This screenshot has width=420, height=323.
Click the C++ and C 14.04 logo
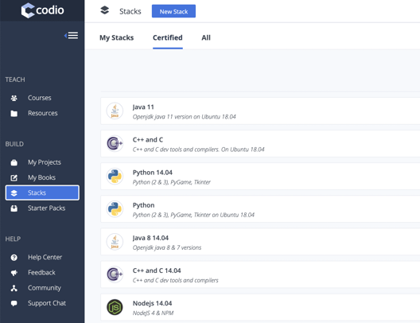coord(115,274)
